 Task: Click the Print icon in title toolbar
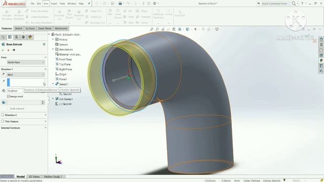120,4
